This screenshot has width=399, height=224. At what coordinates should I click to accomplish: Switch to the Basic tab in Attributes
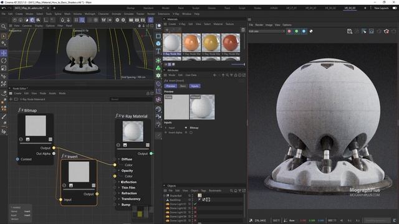tap(183, 86)
